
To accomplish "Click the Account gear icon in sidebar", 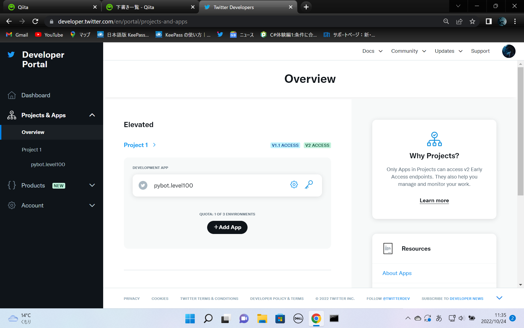I will 12,205.
